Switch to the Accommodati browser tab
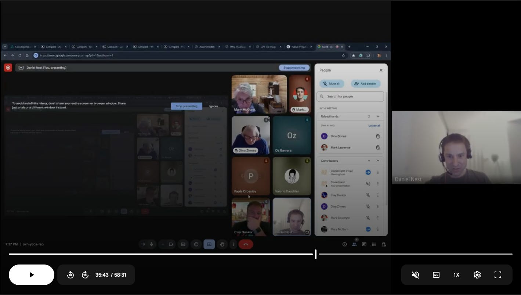Screen dimensions: 521x295 click(x=208, y=47)
